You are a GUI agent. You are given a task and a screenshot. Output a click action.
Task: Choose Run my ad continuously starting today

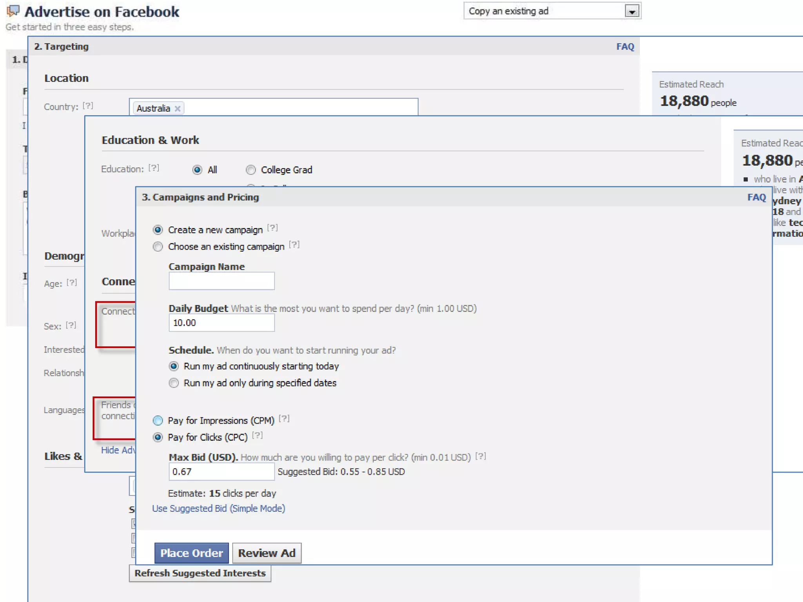click(x=174, y=366)
